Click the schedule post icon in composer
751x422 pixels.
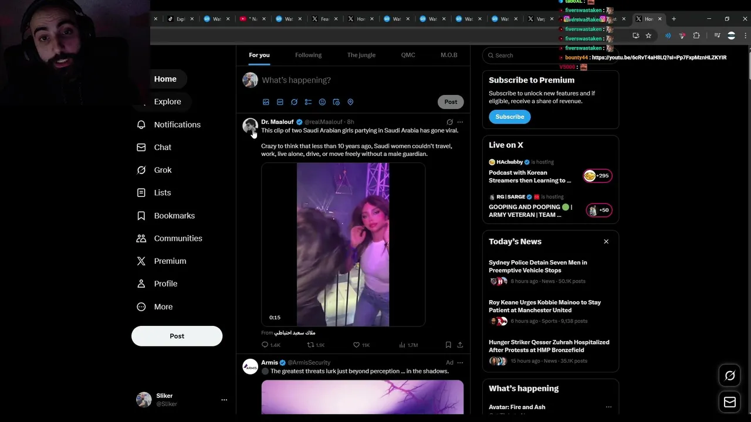click(336, 102)
